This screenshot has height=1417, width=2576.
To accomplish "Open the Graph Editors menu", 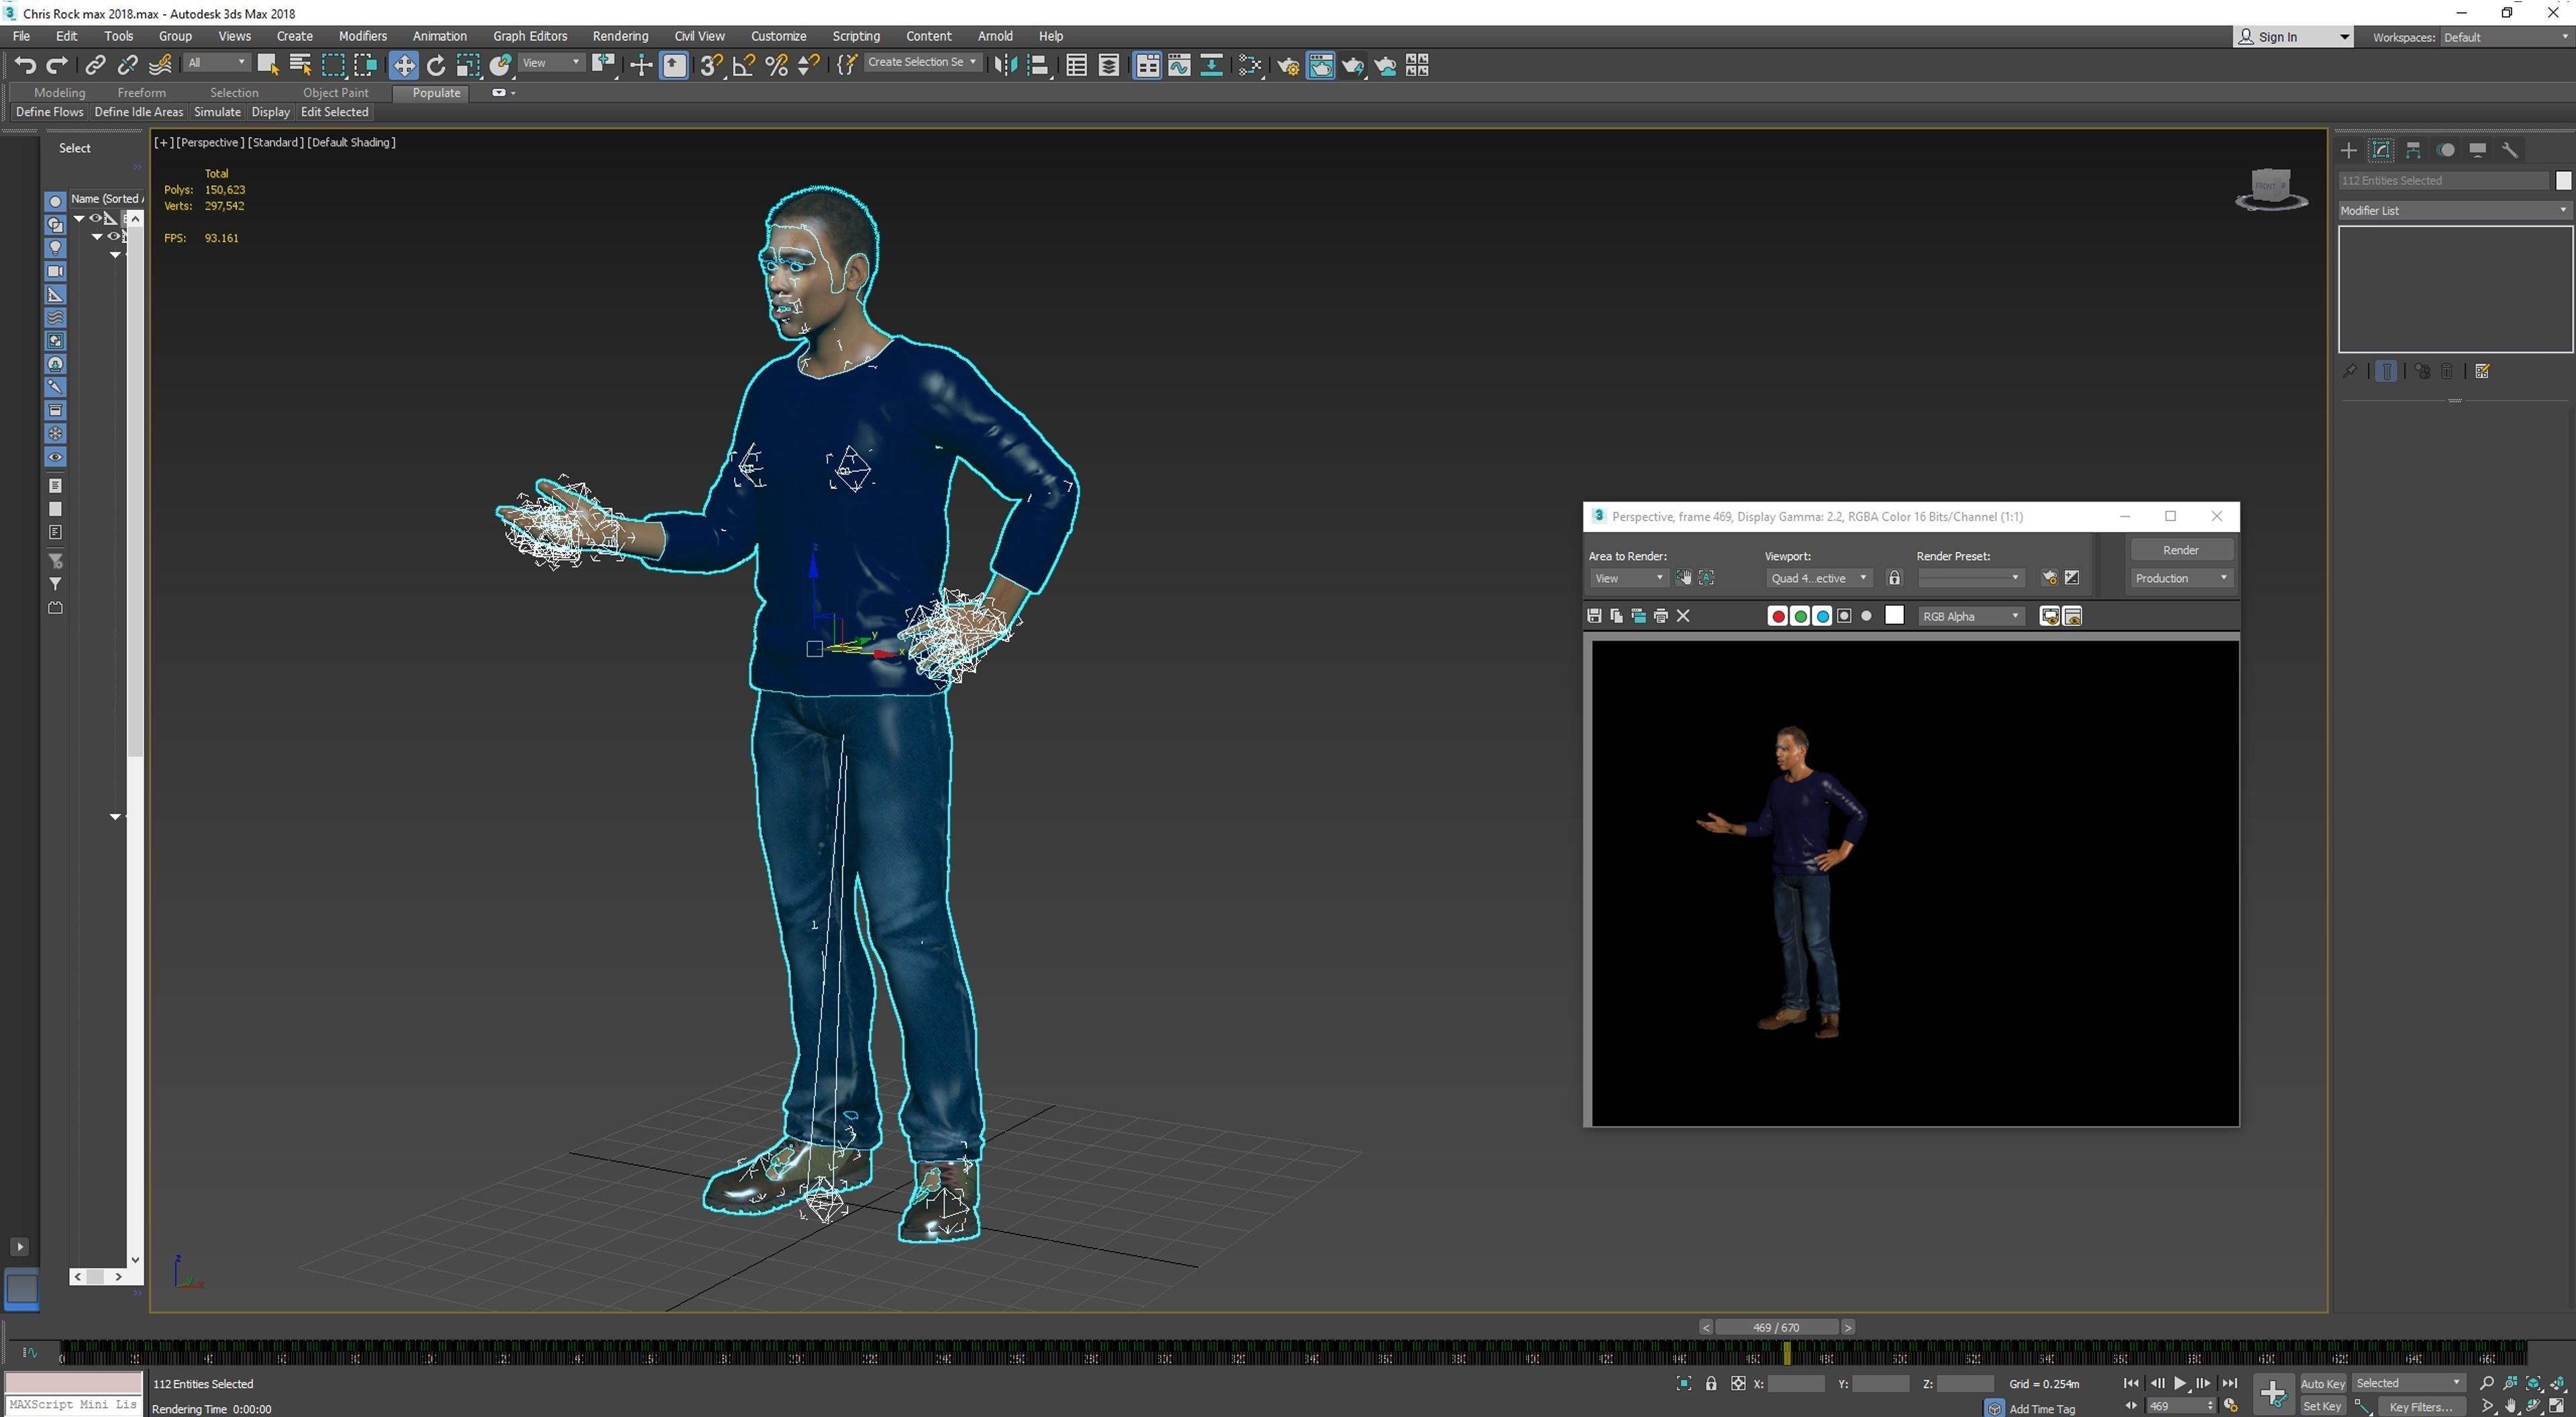I will [530, 36].
